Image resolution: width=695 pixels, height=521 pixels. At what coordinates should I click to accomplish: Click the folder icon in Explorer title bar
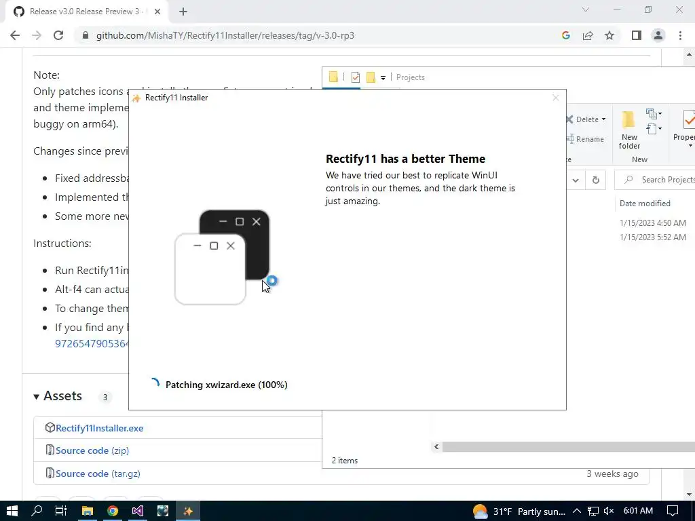pyautogui.click(x=333, y=77)
